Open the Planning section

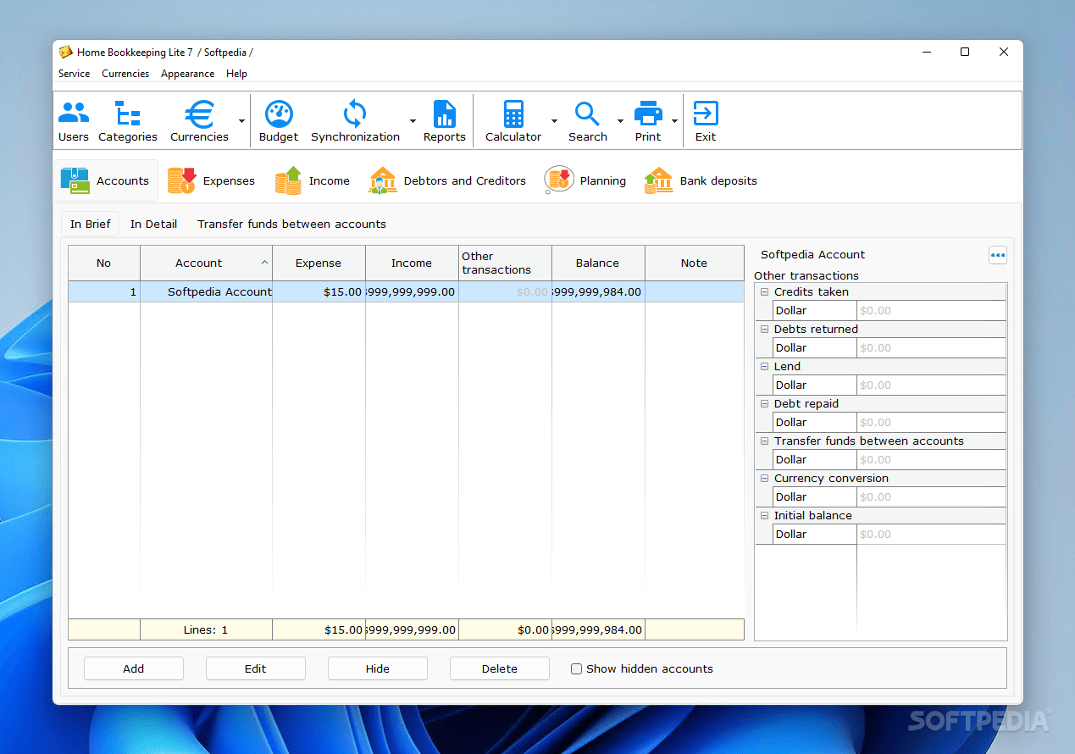tap(585, 180)
